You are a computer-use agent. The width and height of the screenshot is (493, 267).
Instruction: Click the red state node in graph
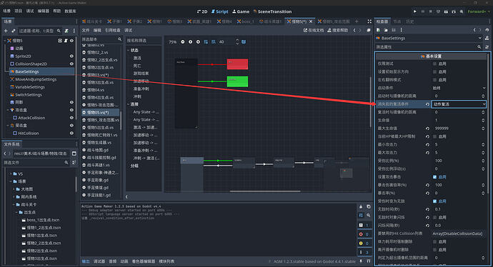pyautogui.click(x=237, y=64)
